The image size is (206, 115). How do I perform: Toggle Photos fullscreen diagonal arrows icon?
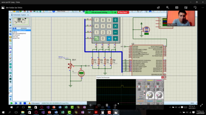click(x=201, y=105)
